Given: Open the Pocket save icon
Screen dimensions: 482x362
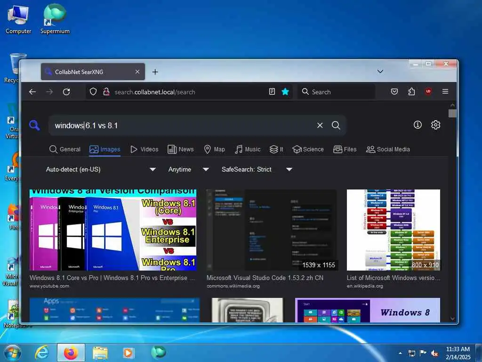Looking at the screenshot, I should point(394,92).
